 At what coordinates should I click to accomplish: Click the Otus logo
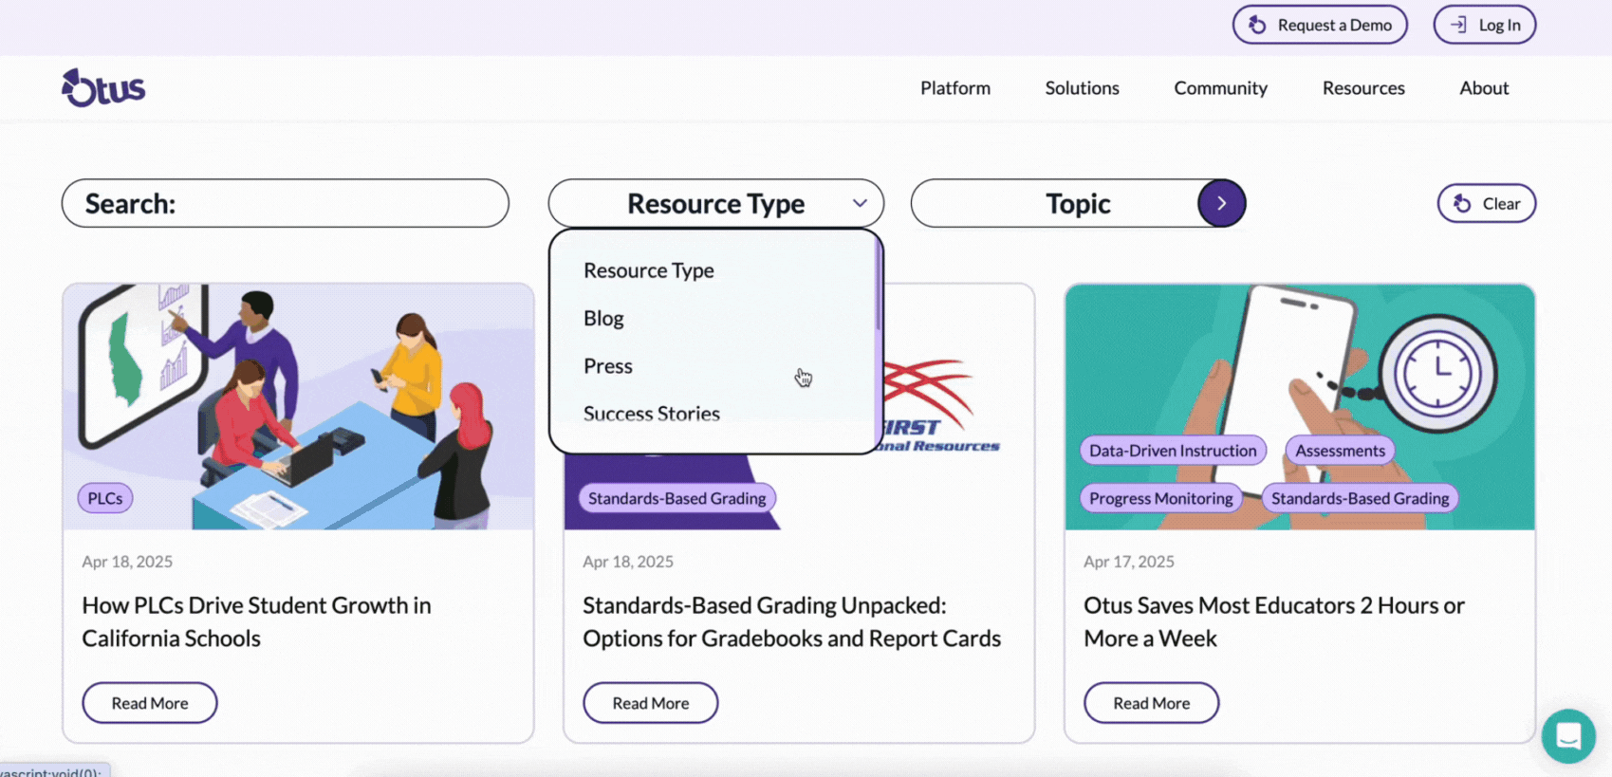point(103,88)
